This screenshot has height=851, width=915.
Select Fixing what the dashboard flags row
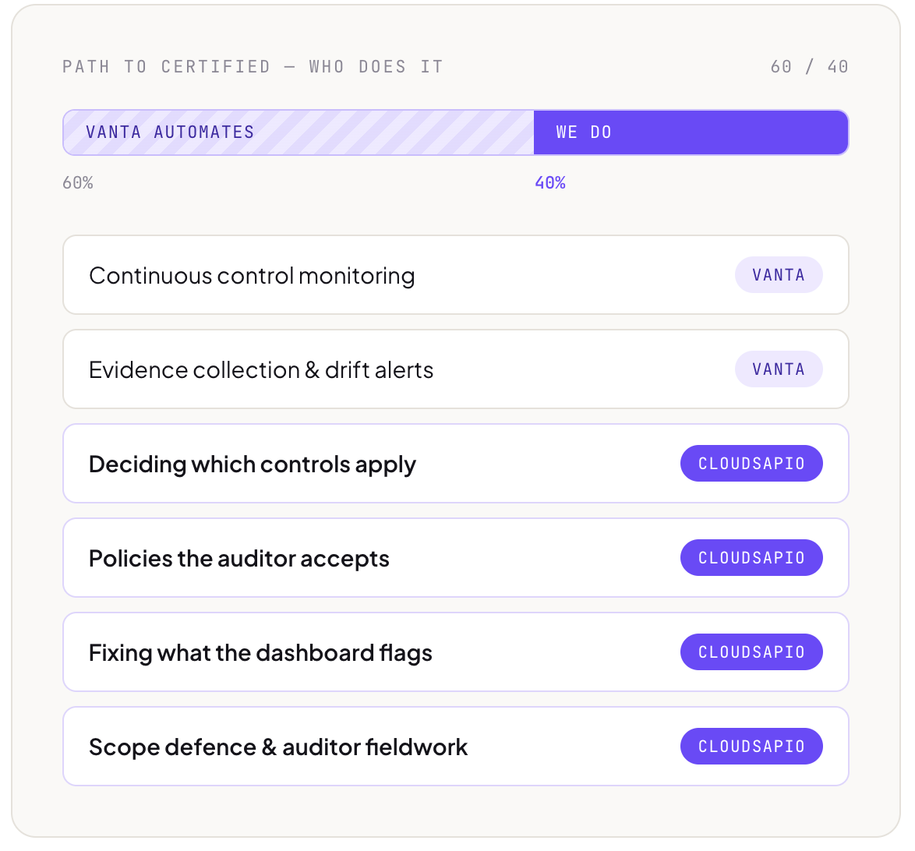(456, 652)
